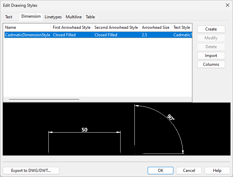Click the First Arrowhead Style column header
The height and width of the screenshot is (177, 233).
71,27
